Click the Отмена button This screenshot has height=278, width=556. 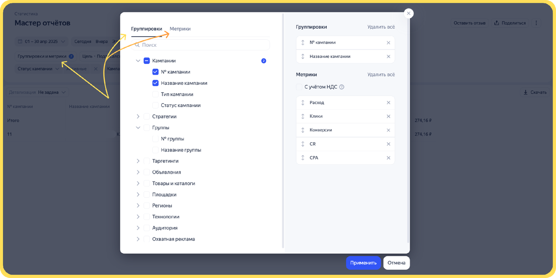397,263
